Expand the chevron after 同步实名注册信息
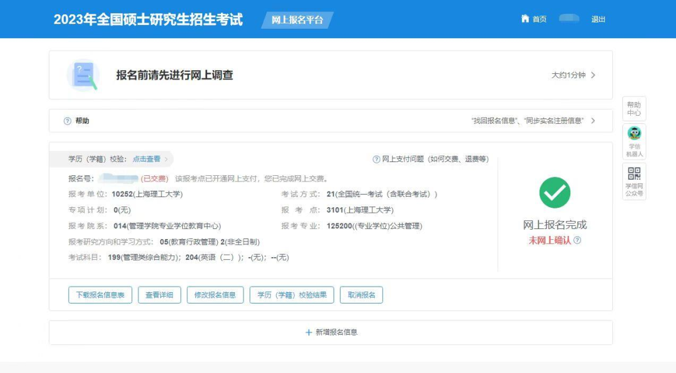Image resolution: width=676 pixels, height=373 pixels. coord(593,121)
